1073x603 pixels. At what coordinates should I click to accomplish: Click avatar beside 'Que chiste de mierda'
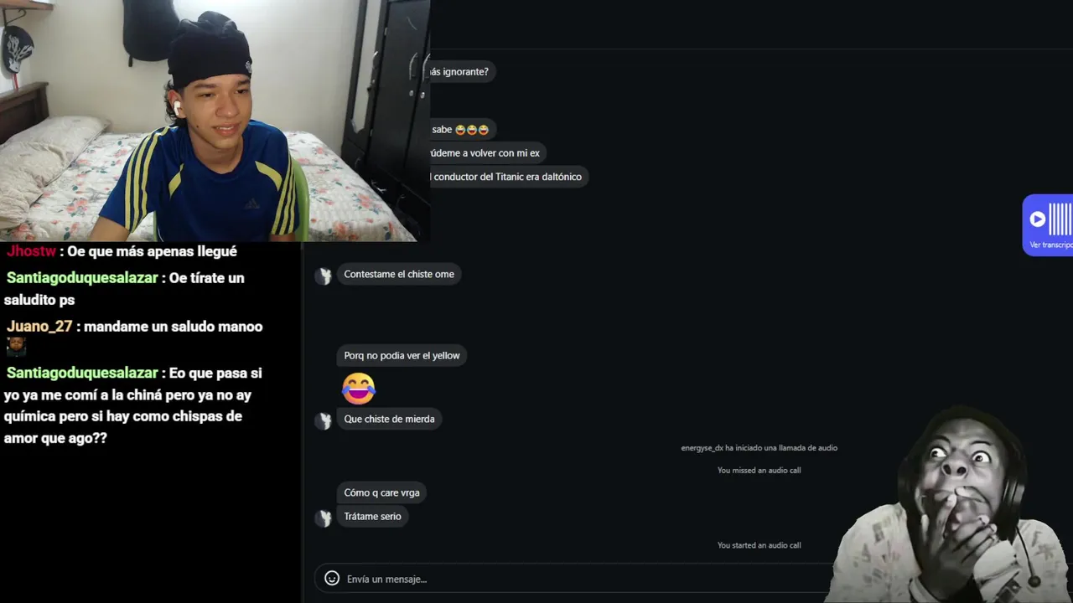324,420
